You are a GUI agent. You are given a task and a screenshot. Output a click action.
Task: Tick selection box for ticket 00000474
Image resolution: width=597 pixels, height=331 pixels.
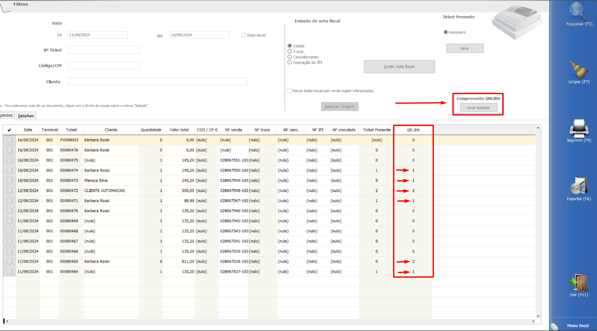click(x=9, y=170)
